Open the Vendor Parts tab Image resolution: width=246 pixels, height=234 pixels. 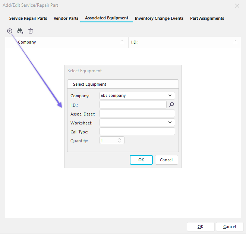(x=66, y=18)
